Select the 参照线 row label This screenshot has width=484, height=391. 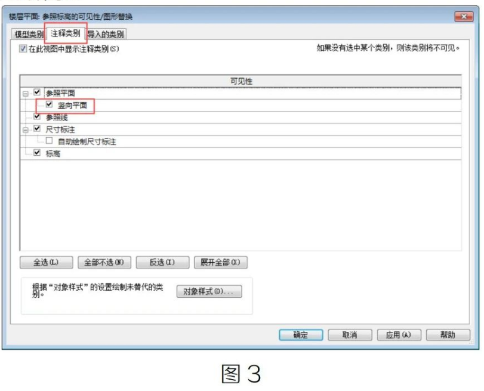click(57, 118)
